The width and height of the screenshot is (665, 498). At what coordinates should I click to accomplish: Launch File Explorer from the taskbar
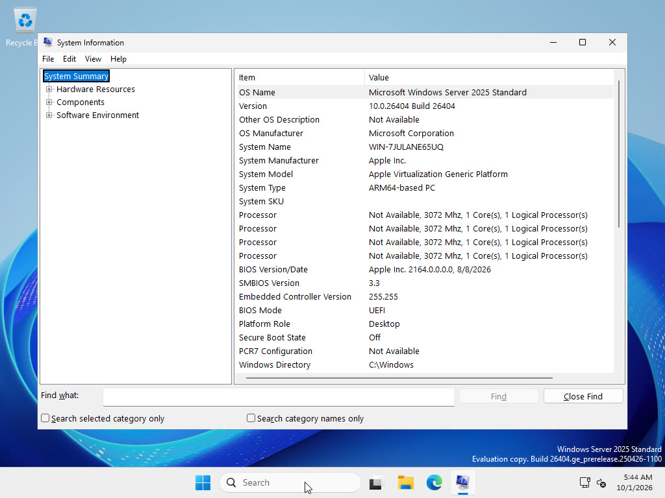click(405, 482)
